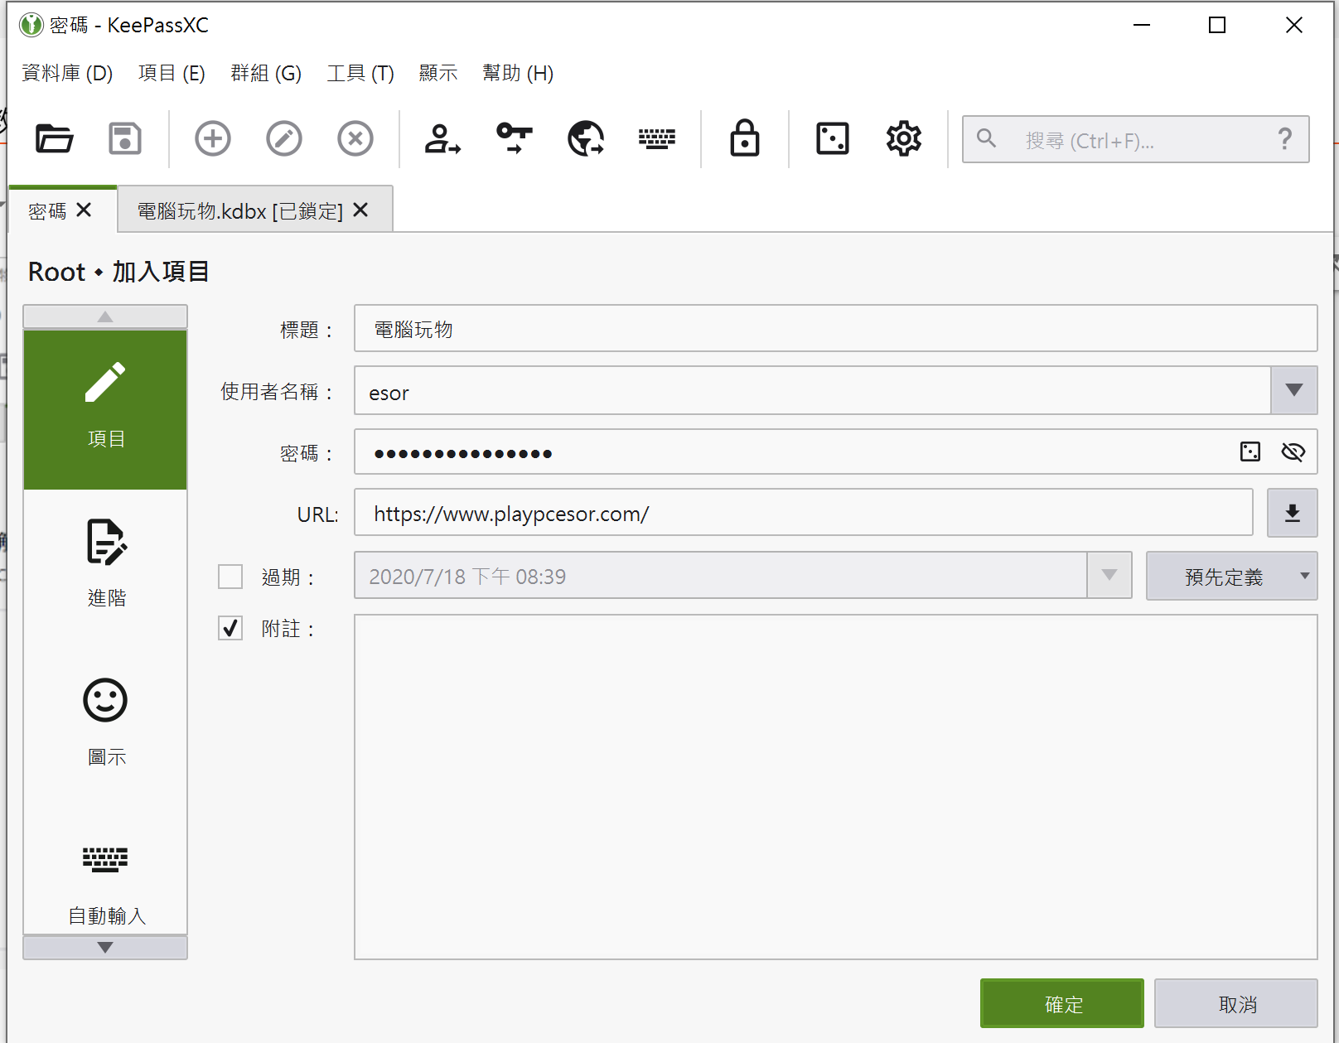Click the expiration date field 2020/7/18
This screenshot has height=1043, width=1339.
pyautogui.click(x=721, y=576)
